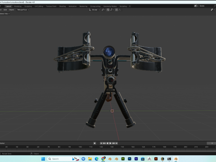The image size is (216, 162).
Task: Open the Select Box tool dropdown
Action: point(5,13)
